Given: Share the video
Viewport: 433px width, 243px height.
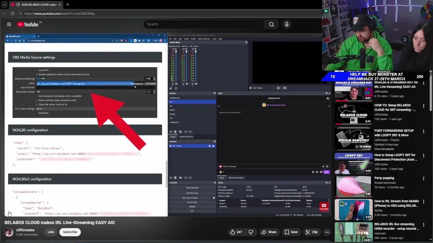Looking at the screenshot, I should [x=269, y=232].
